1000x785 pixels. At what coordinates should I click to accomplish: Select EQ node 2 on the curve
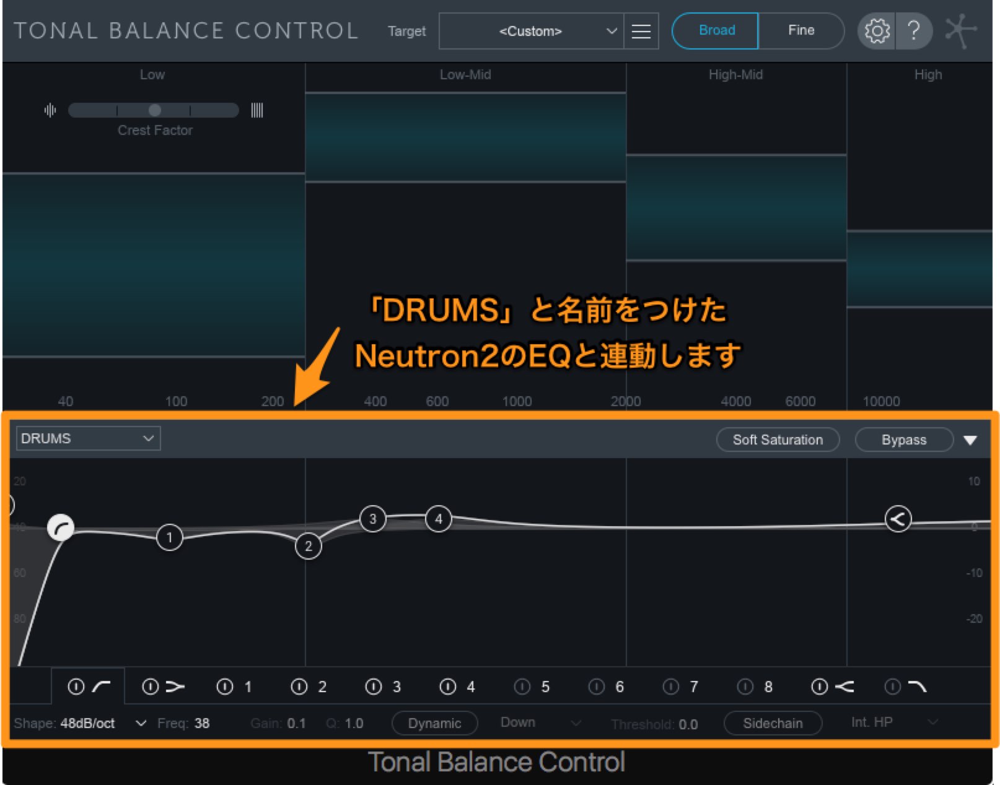[x=308, y=546]
